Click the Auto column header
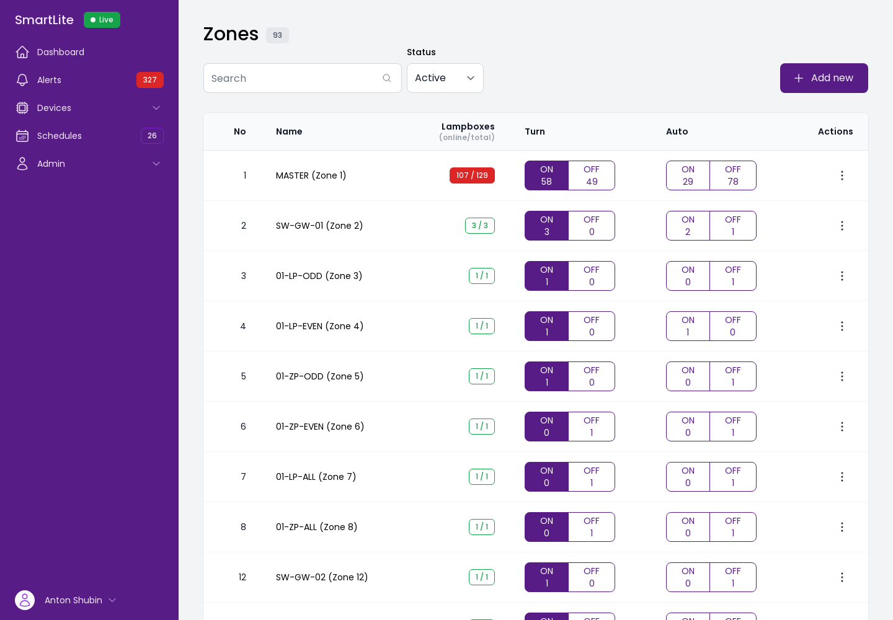The width and height of the screenshot is (893, 620). point(677,131)
